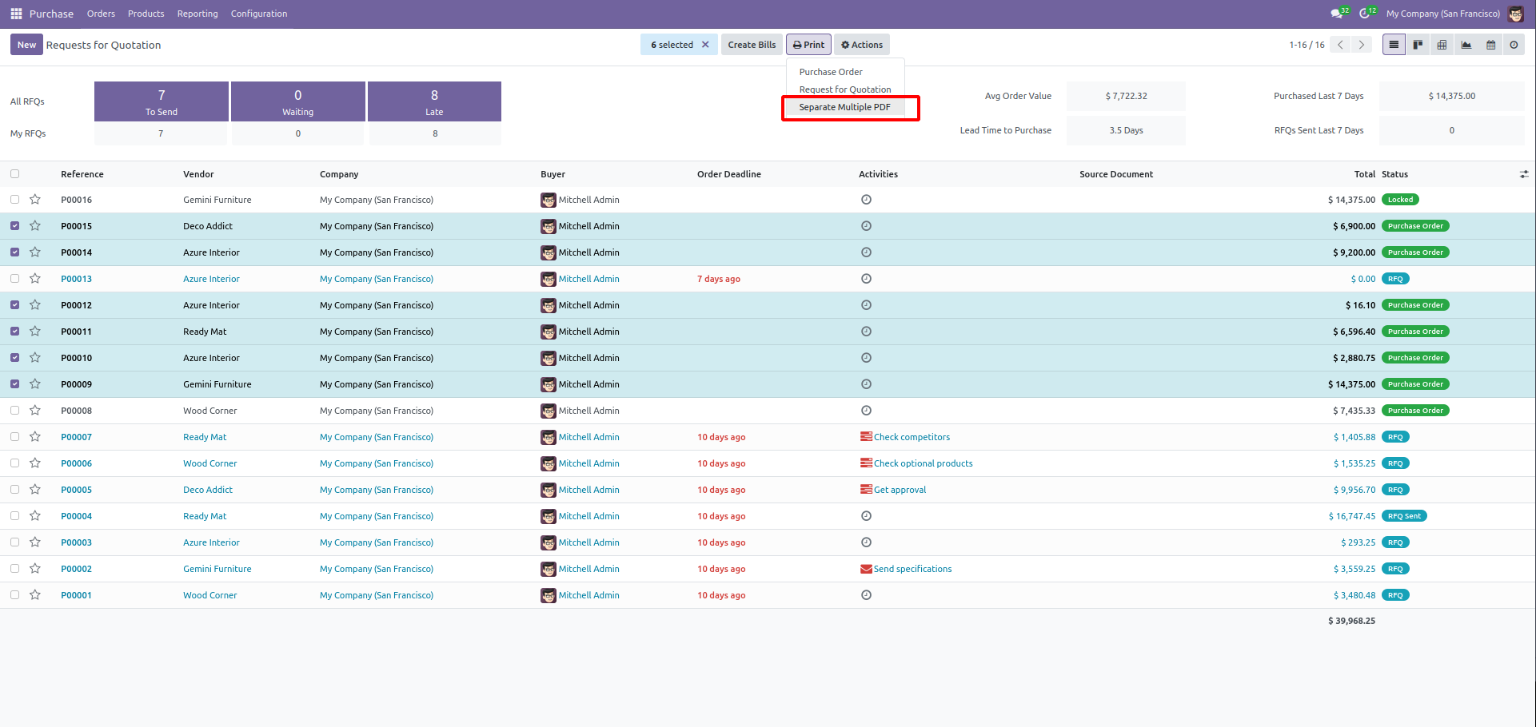Open the Actions dropdown

tap(862, 45)
